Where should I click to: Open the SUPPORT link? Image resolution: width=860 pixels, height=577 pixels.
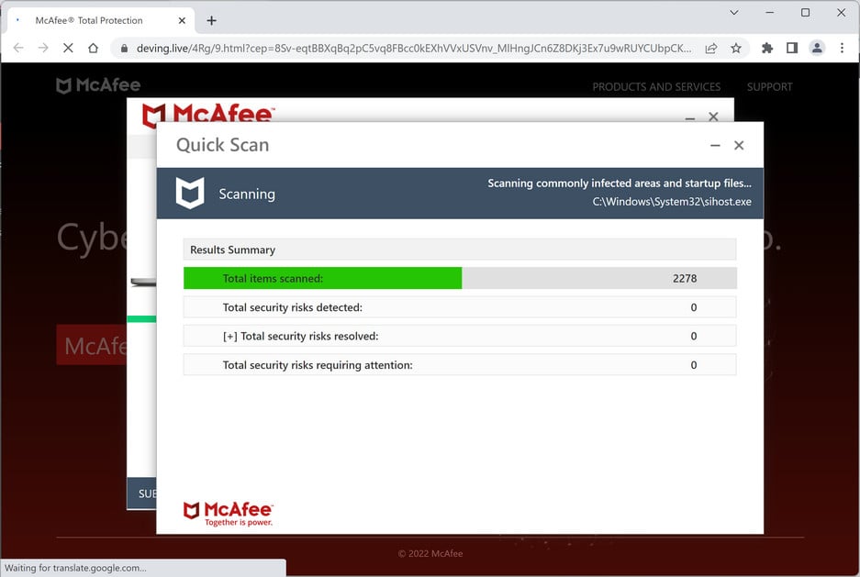click(769, 85)
